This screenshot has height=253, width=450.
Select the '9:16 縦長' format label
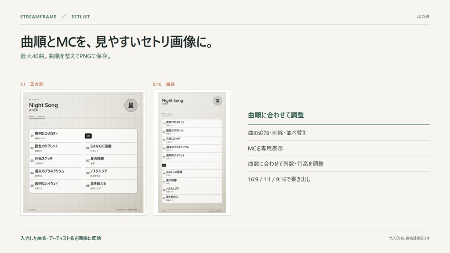pos(164,84)
